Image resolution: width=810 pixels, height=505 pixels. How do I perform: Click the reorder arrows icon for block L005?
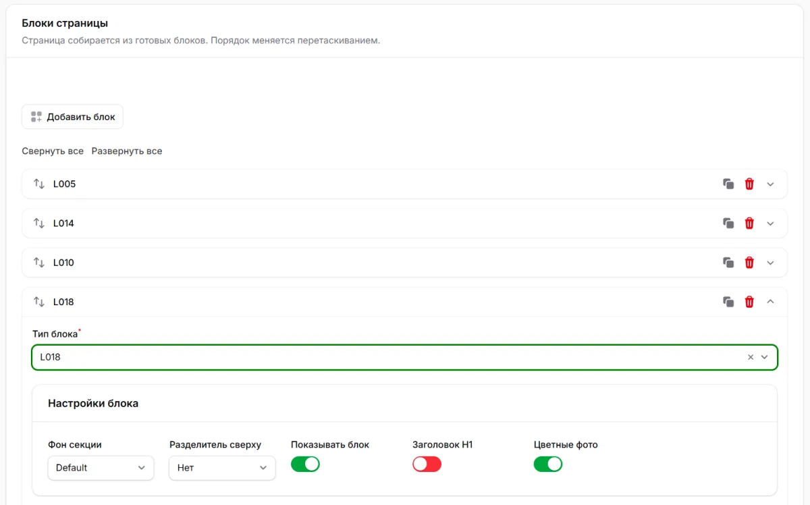(x=39, y=184)
